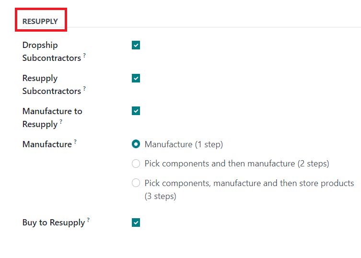This screenshot has width=361, height=258.
Task: Uncheck the Dropship Subcontractors checkbox
Action: tap(136, 45)
